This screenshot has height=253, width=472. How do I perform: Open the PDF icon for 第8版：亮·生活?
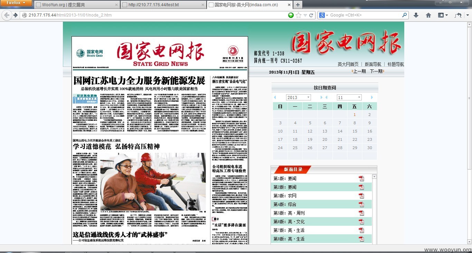[x=361, y=239]
